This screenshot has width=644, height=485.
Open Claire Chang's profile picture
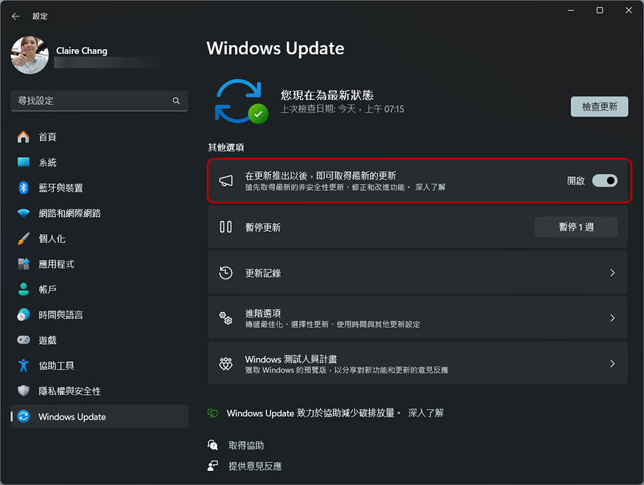30,55
